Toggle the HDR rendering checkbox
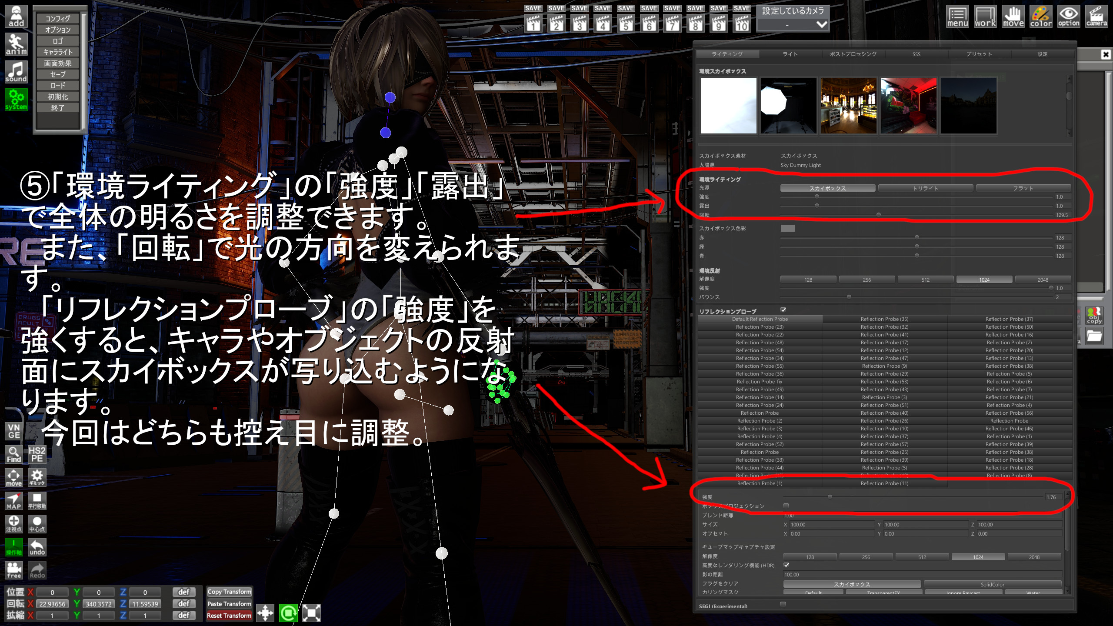 pyautogui.click(x=786, y=565)
